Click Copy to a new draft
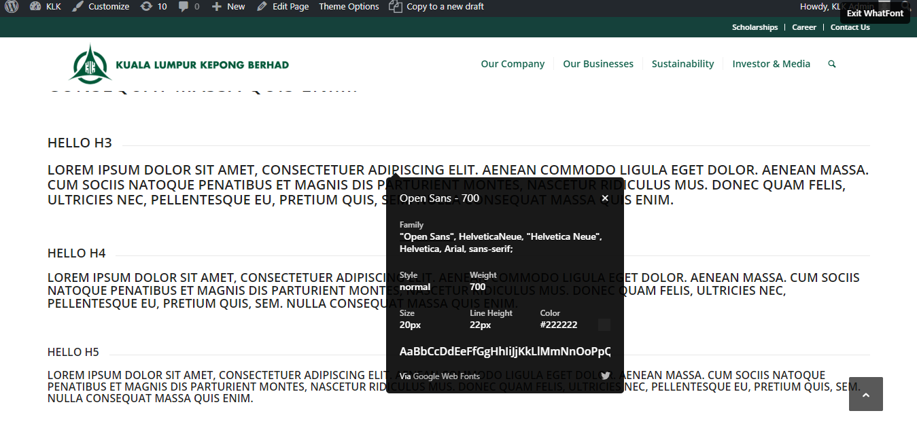The height and width of the screenshot is (428, 917). point(438,7)
